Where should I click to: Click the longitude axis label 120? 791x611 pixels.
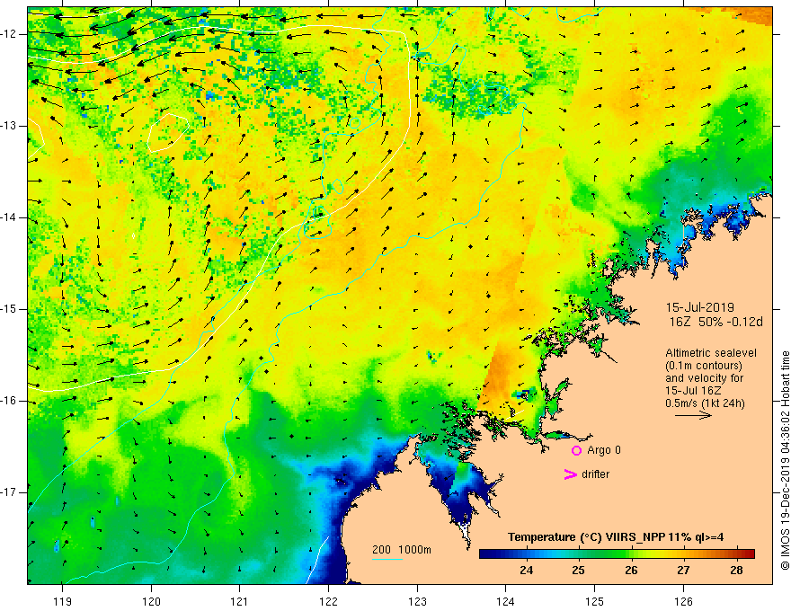pyautogui.click(x=151, y=601)
